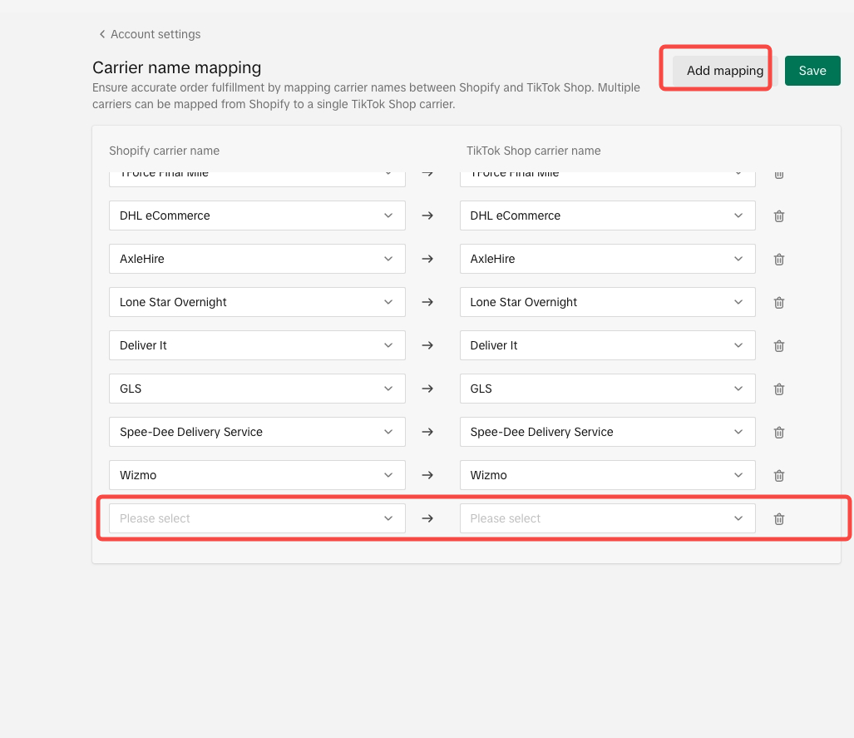
Task: Expand TikTok Shop Wizmo carrier dropdown
Action: coord(607,475)
